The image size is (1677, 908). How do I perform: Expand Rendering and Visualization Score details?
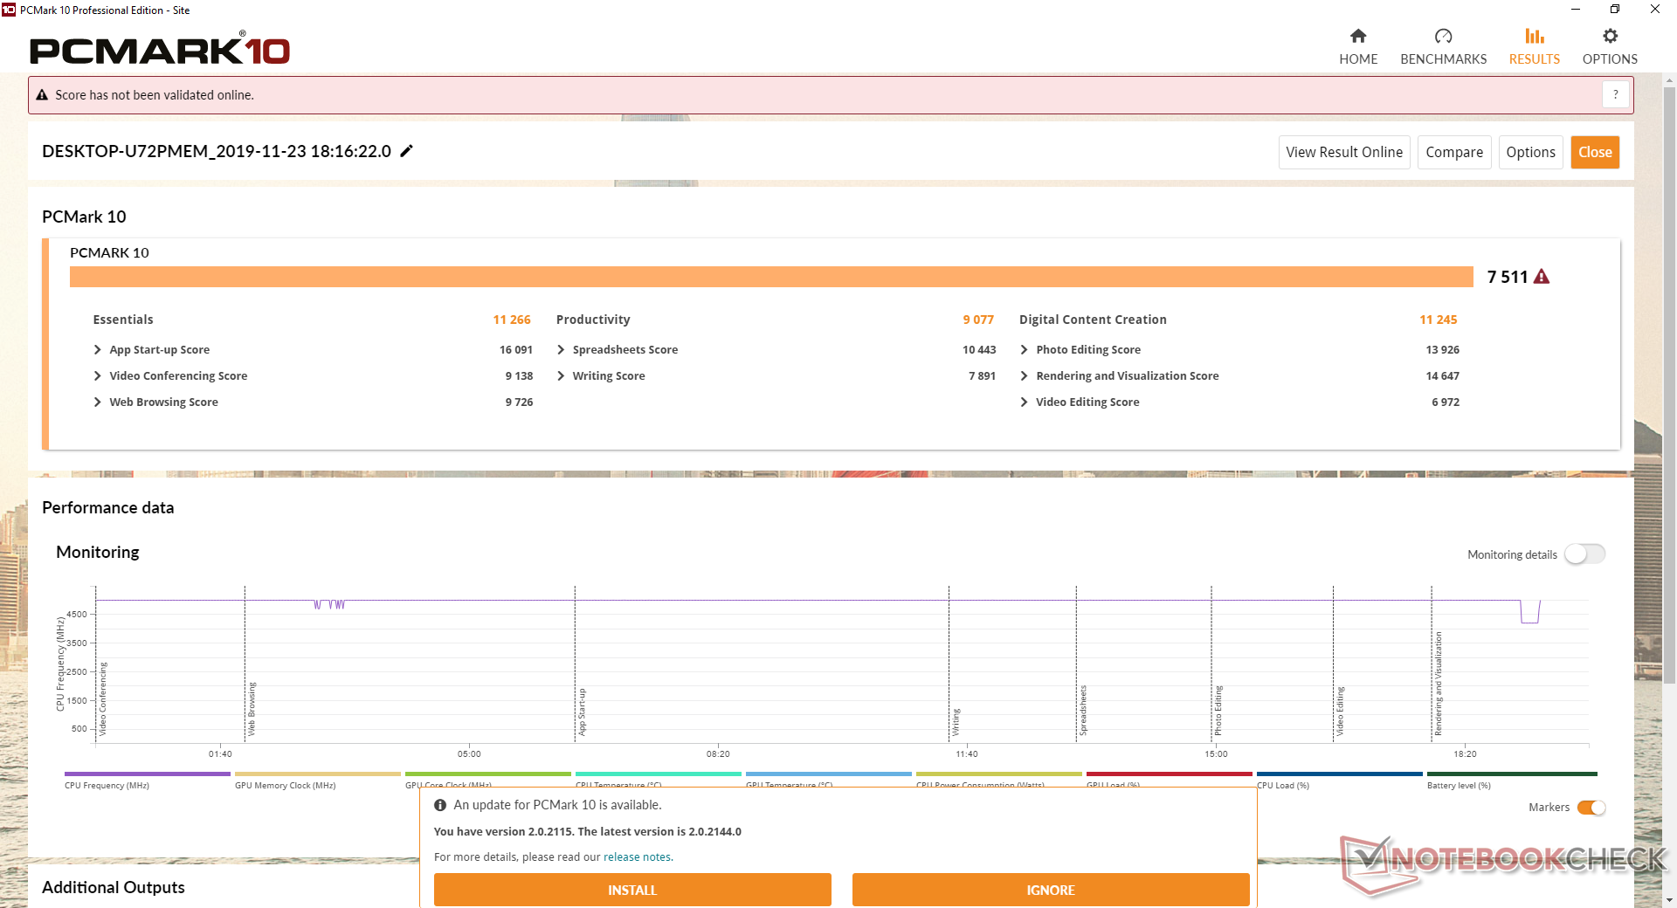coord(1024,375)
